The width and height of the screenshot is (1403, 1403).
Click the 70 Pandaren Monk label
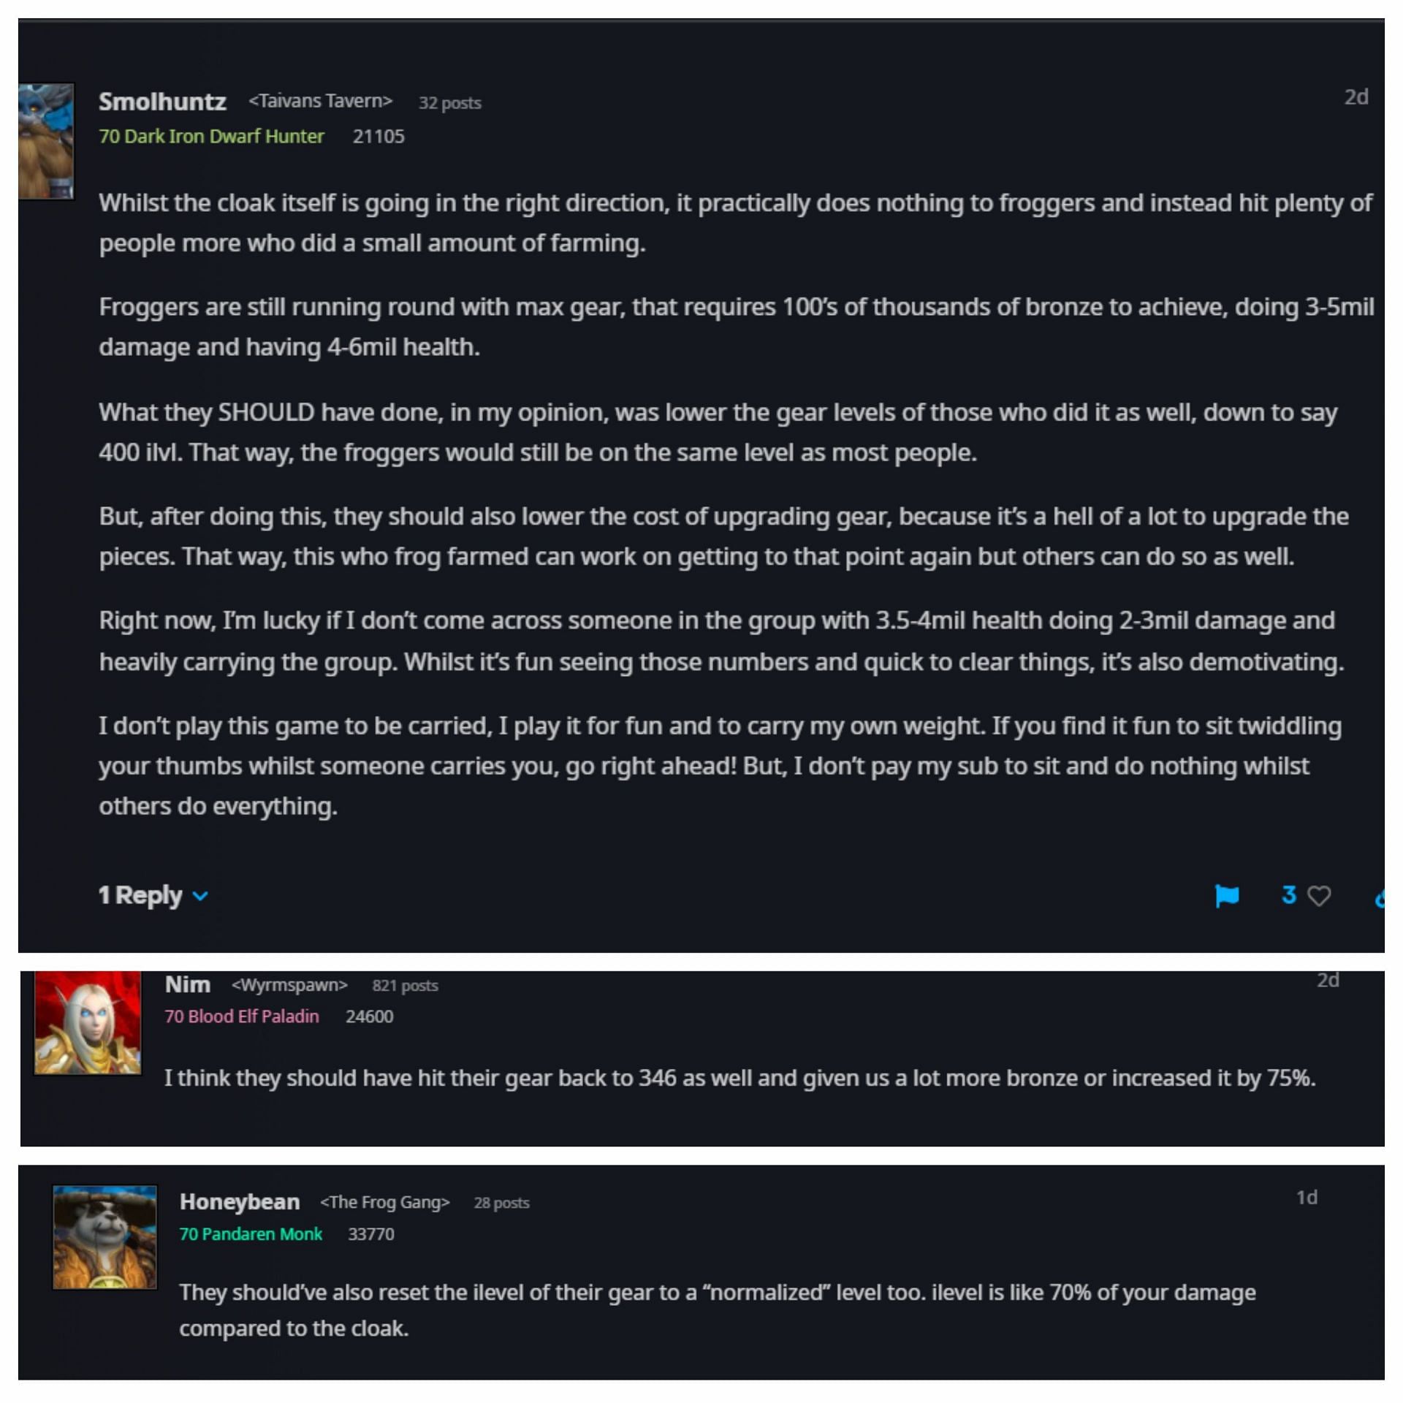point(251,1234)
